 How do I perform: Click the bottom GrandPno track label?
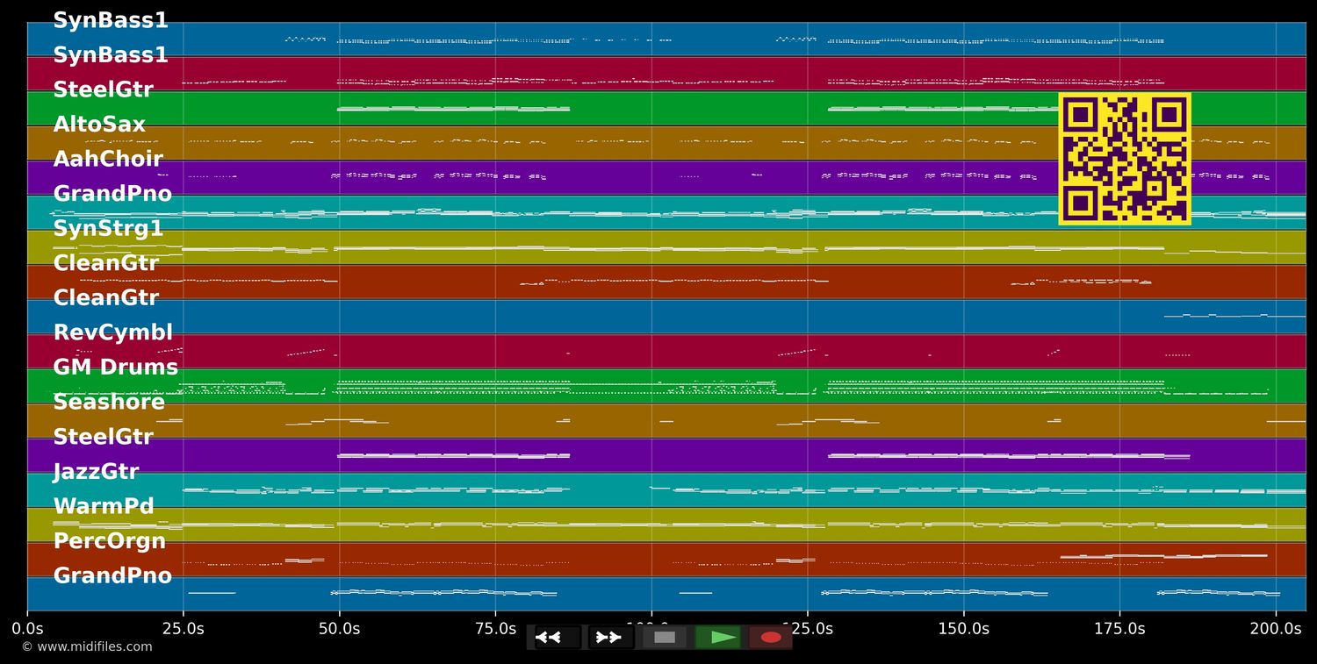[114, 575]
